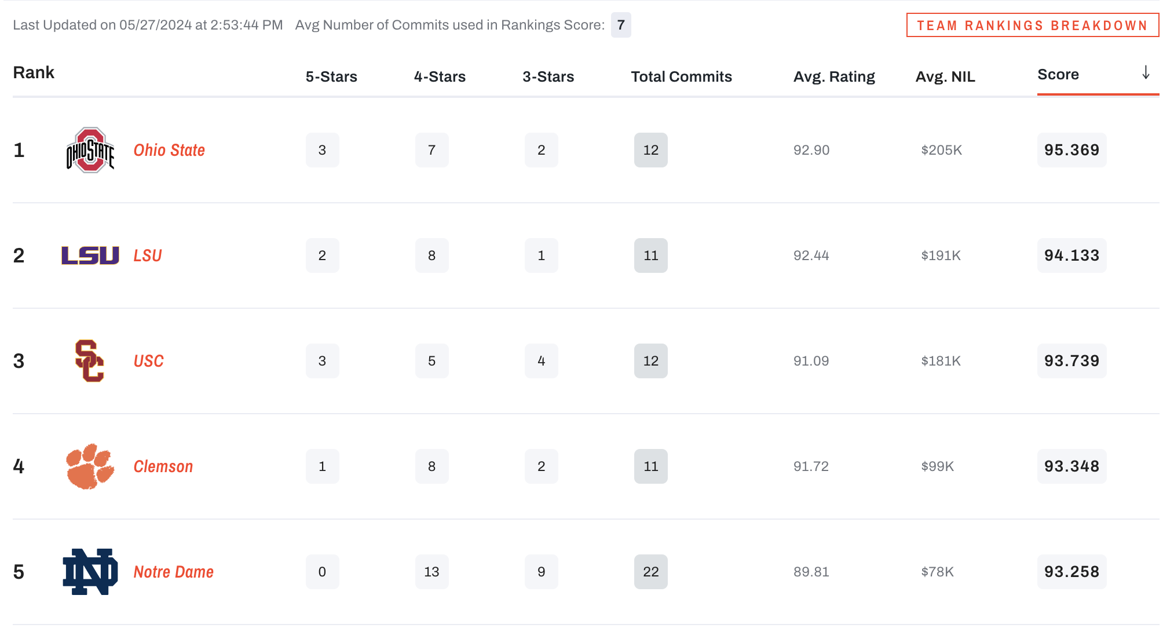The width and height of the screenshot is (1163, 628).
Task: Open the Notre Dame team link
Action: (x=173, y=572)
